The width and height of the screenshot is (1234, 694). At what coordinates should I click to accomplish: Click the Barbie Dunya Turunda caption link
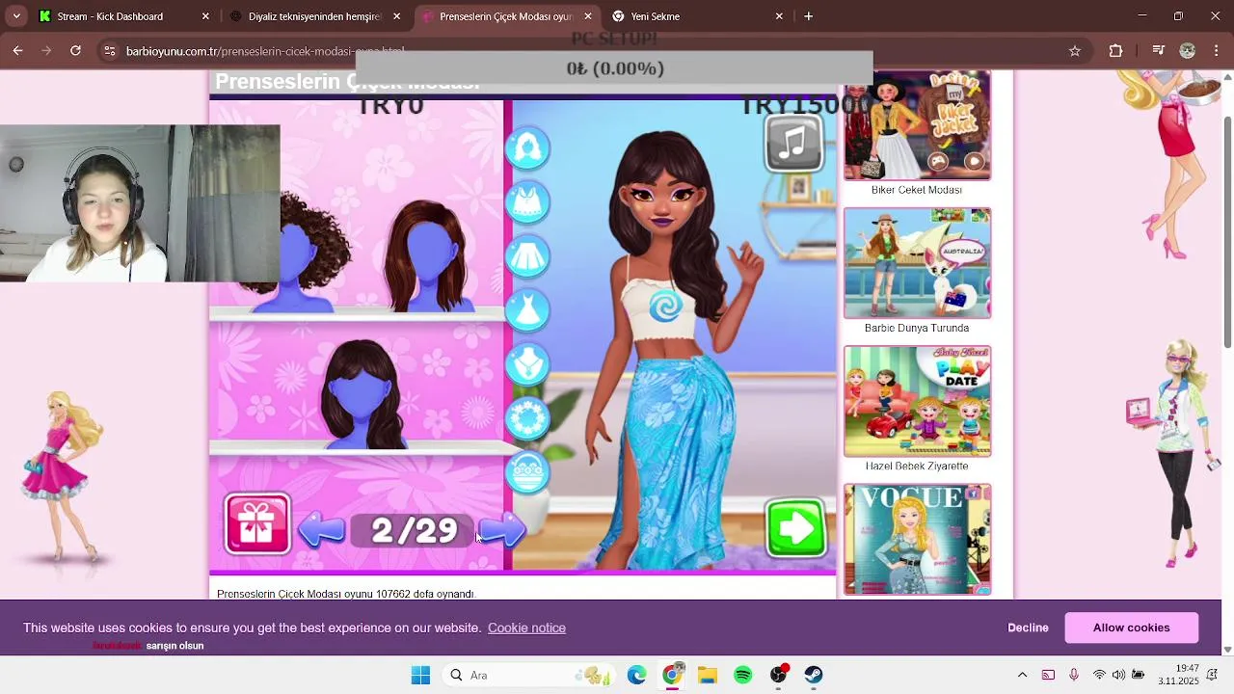pos(917,328)
